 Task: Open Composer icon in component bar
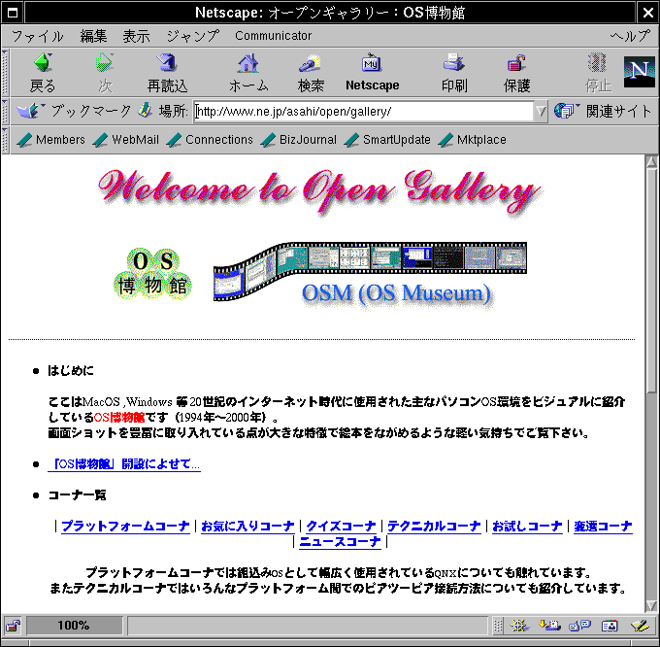coord(640,626)
